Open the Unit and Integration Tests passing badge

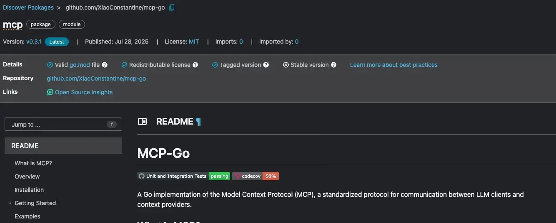tap(183, 176)
